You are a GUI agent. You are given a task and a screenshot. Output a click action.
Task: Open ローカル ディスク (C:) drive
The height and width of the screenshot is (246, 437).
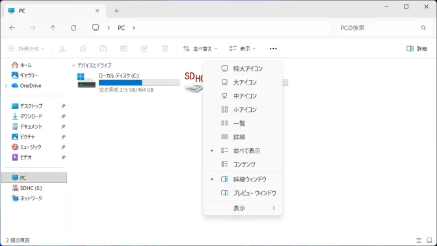pos(128,83)
